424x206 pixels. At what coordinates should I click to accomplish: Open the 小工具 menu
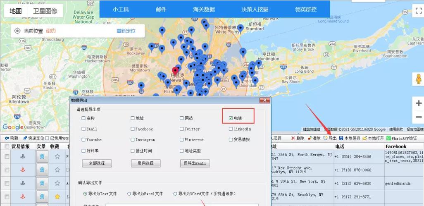121,9
